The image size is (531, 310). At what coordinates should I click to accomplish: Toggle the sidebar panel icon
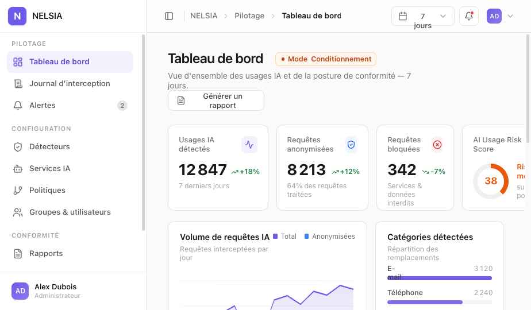coord(169,16)
